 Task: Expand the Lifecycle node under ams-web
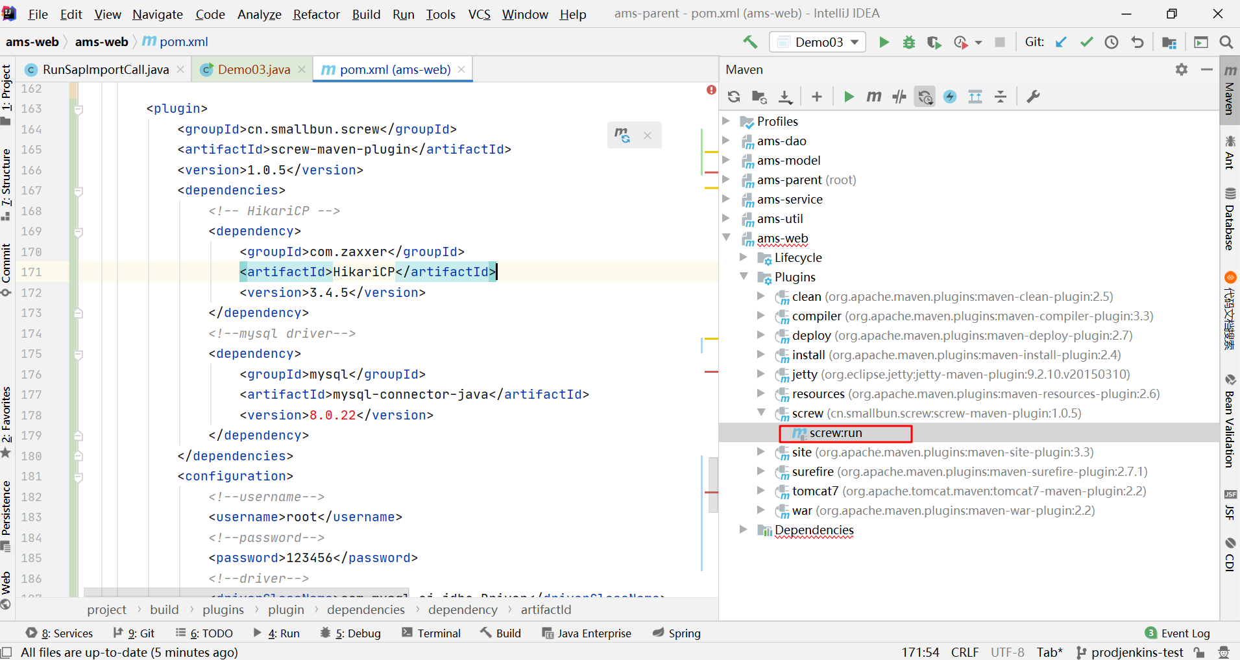[744, 257]
